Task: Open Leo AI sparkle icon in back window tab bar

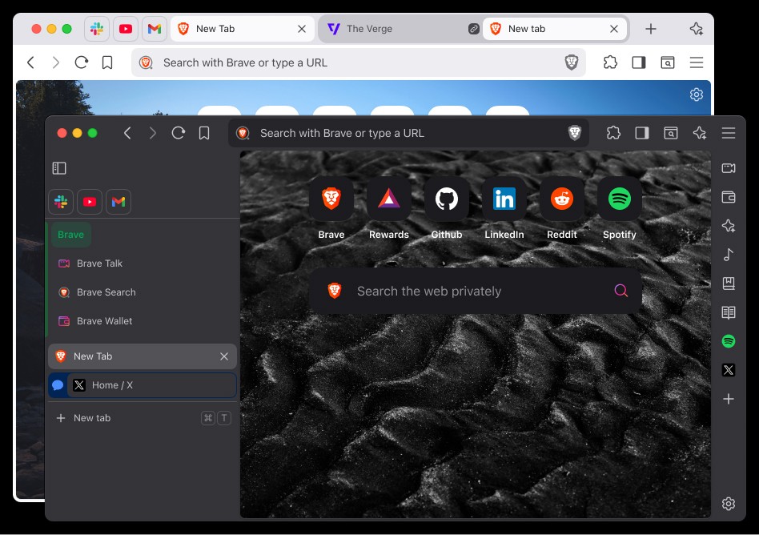Action: 696,29
